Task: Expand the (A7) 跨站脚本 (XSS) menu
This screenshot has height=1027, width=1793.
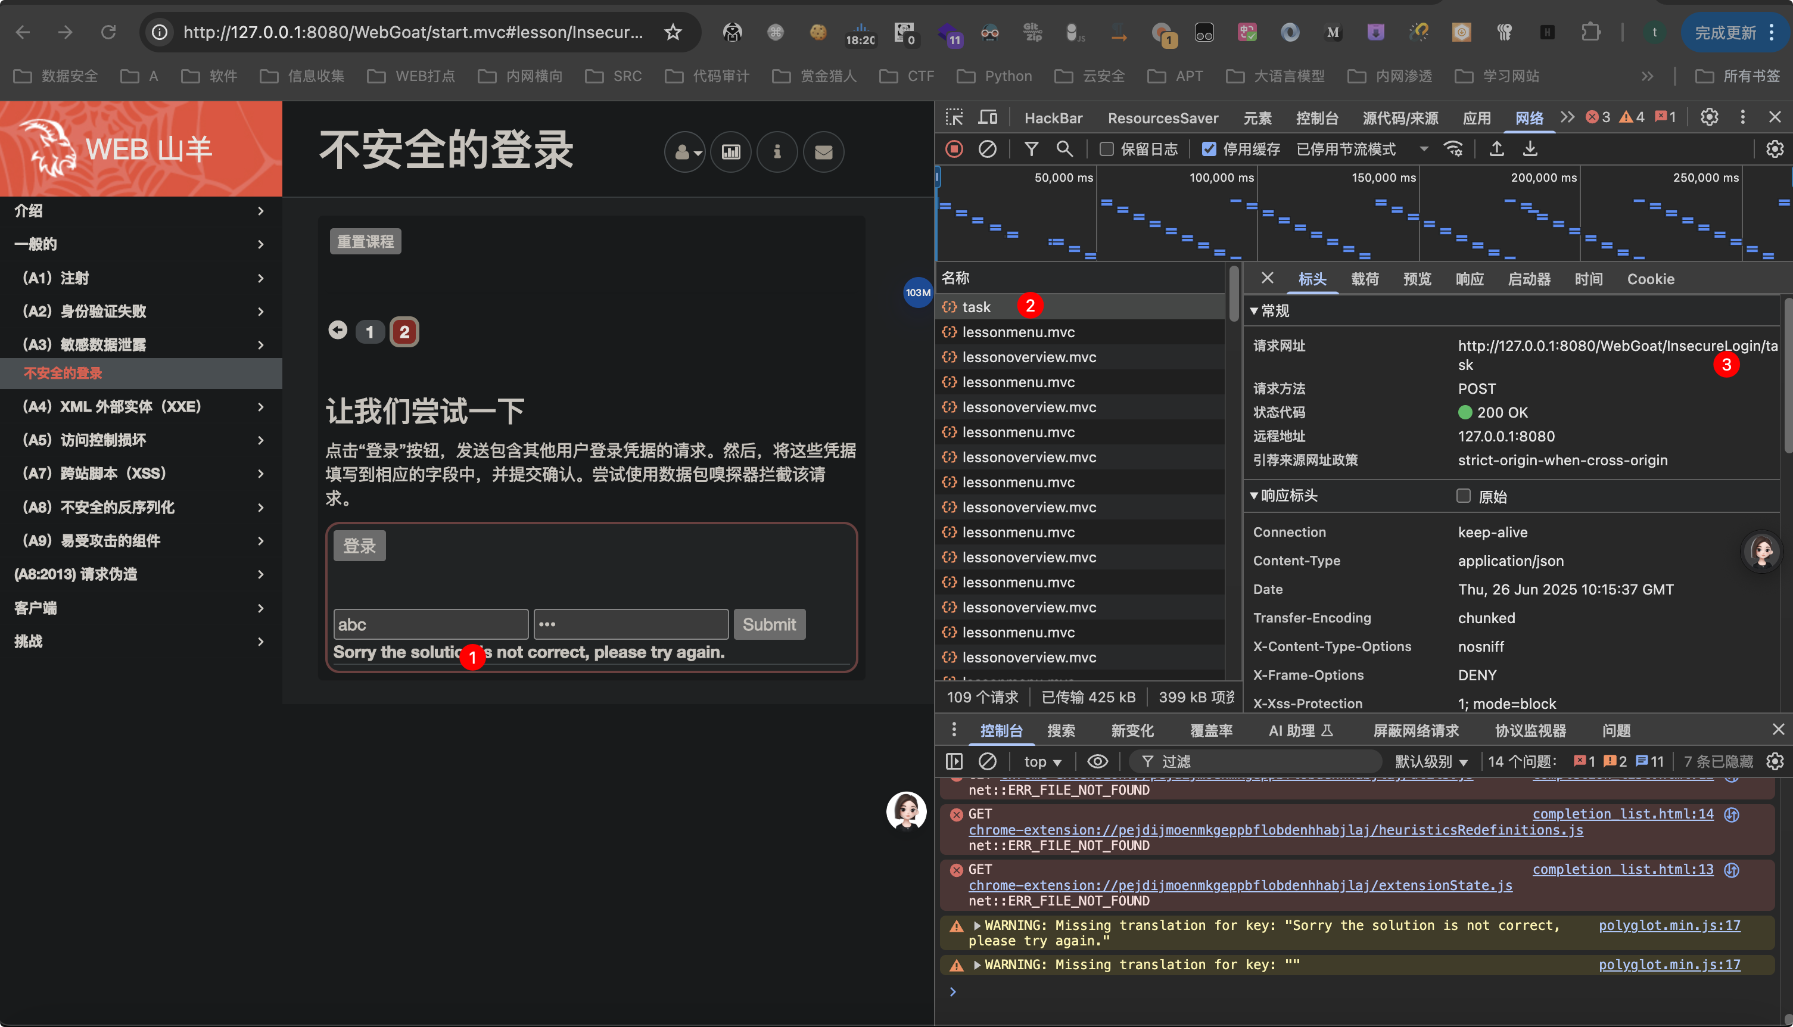Action: pyautogui.click(x=141, y=474)
